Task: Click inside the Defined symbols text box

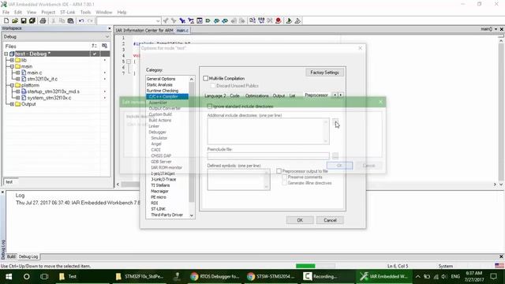Action: point(238,179)
